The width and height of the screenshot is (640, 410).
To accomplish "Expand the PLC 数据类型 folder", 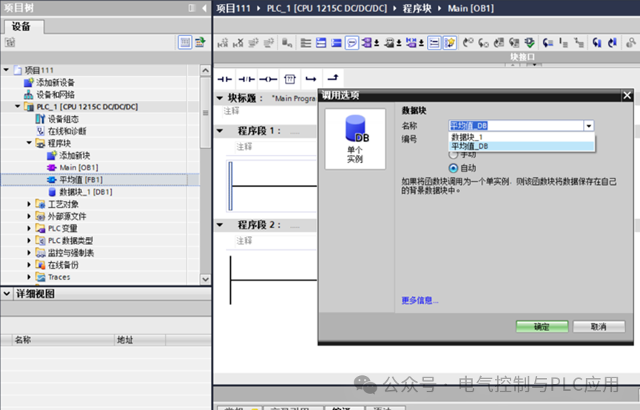I will pos(29,241).
